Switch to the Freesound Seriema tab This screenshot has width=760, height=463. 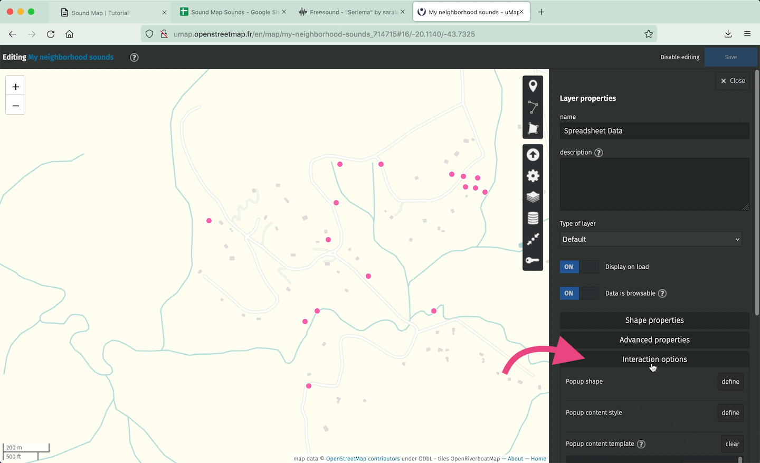349,12
